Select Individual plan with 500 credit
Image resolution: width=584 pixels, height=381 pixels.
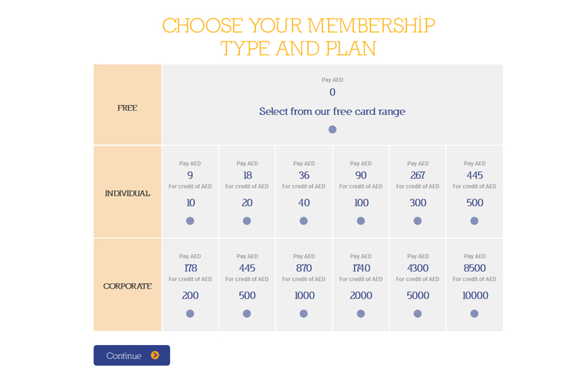[x=474, y=221]
